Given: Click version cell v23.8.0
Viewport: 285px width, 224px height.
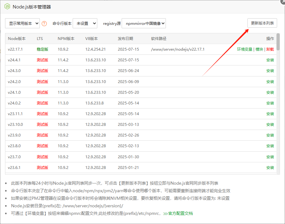Looking at the screenshot, I should coord(14,146).
